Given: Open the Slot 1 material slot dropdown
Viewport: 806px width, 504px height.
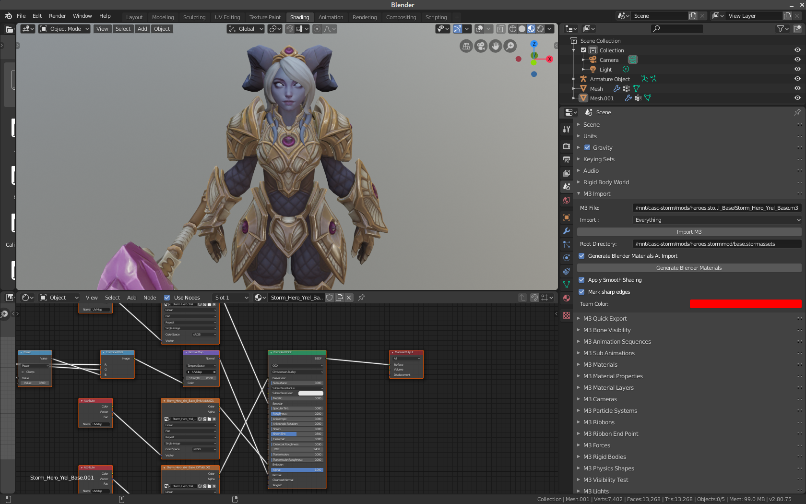Looking at the screenshot, I should click(231, 297).
